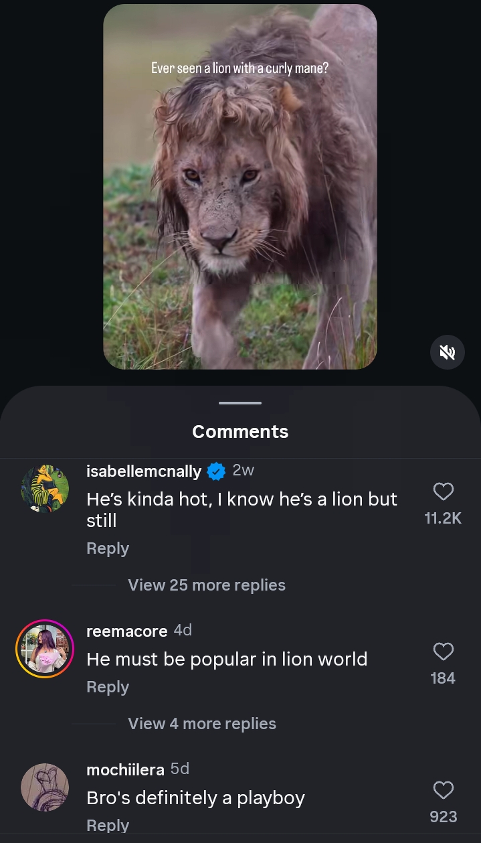Tap the blue verified badge beside isabellemcnally
The image size is (481, 843).
(x=216, y=471)
